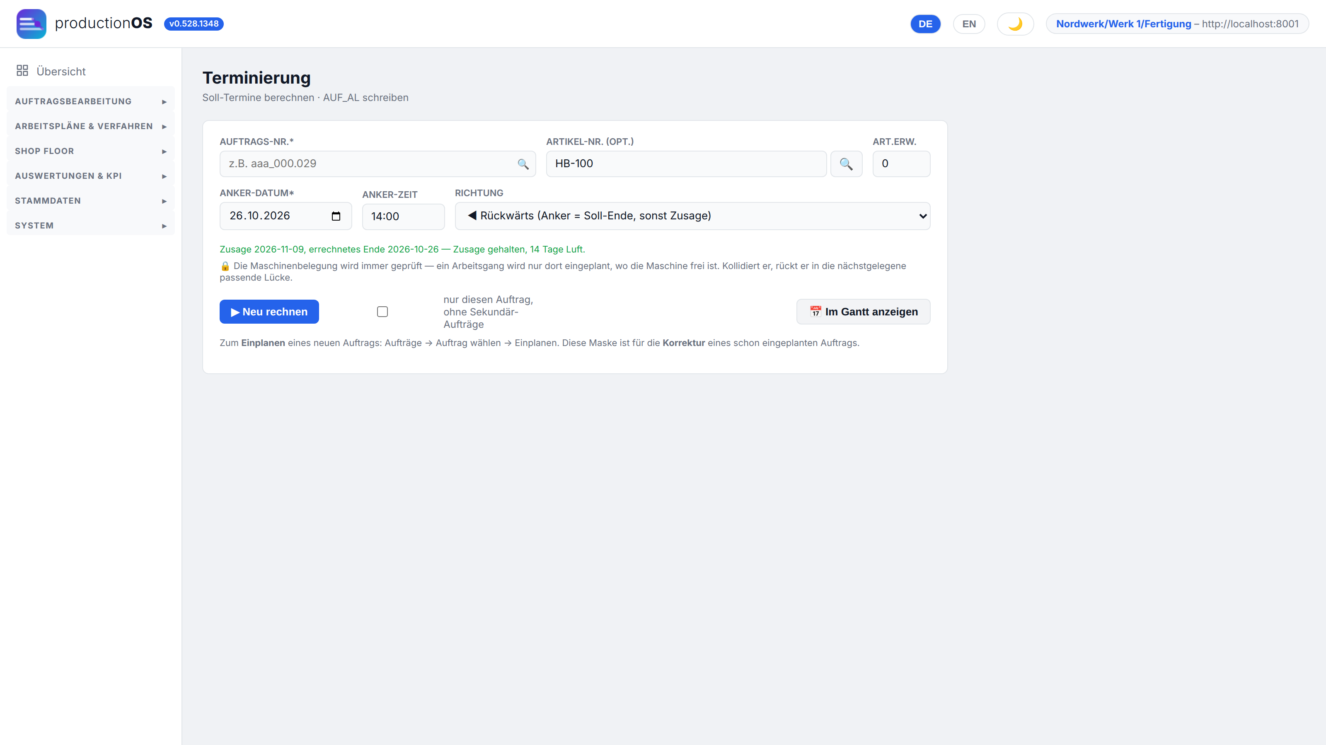Click the lock icon before Maschinenbelegung note
The width and height of the screenshot is (1326, 745).
point(225,266)
